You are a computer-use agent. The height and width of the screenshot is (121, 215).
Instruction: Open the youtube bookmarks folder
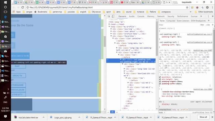tap(70, 12)
